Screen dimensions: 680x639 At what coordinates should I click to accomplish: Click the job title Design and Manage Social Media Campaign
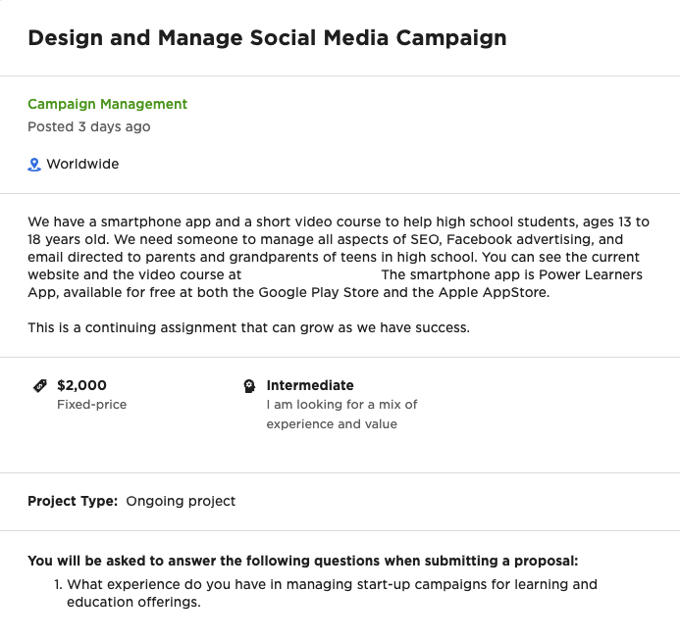(267, 37)
